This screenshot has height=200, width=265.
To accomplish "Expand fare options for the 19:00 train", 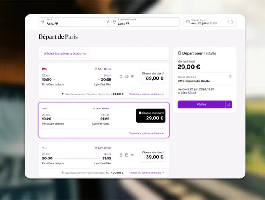I will coord(147,94).
